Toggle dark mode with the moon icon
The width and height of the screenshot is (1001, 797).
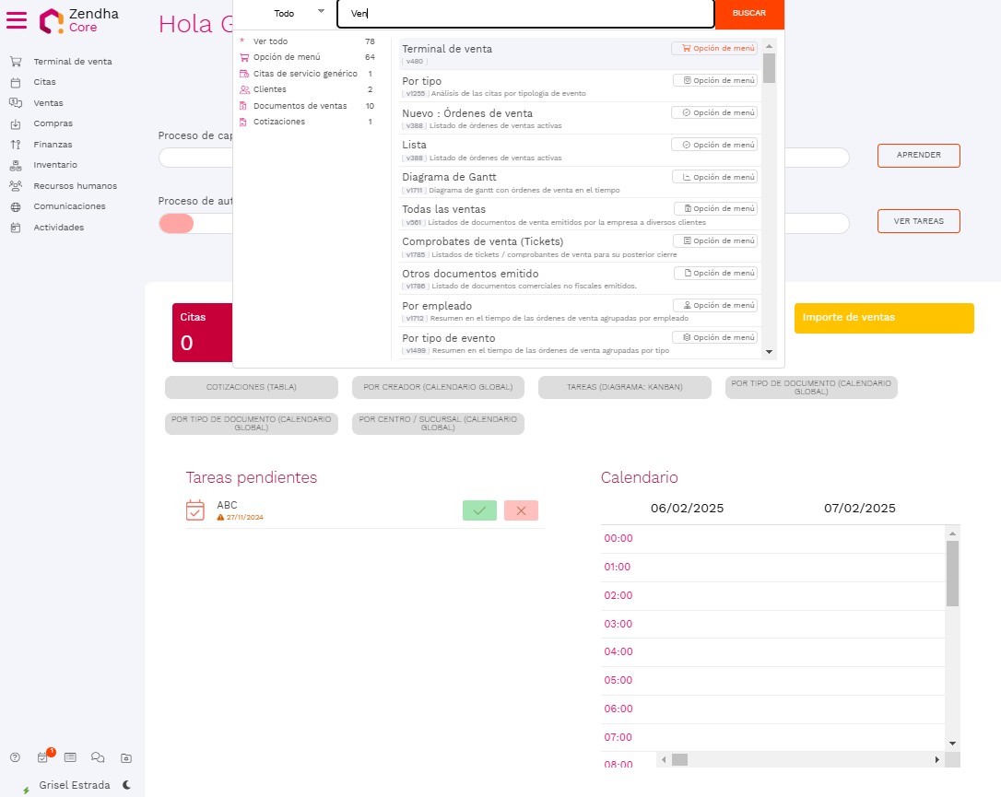click(x=127, y=785)
